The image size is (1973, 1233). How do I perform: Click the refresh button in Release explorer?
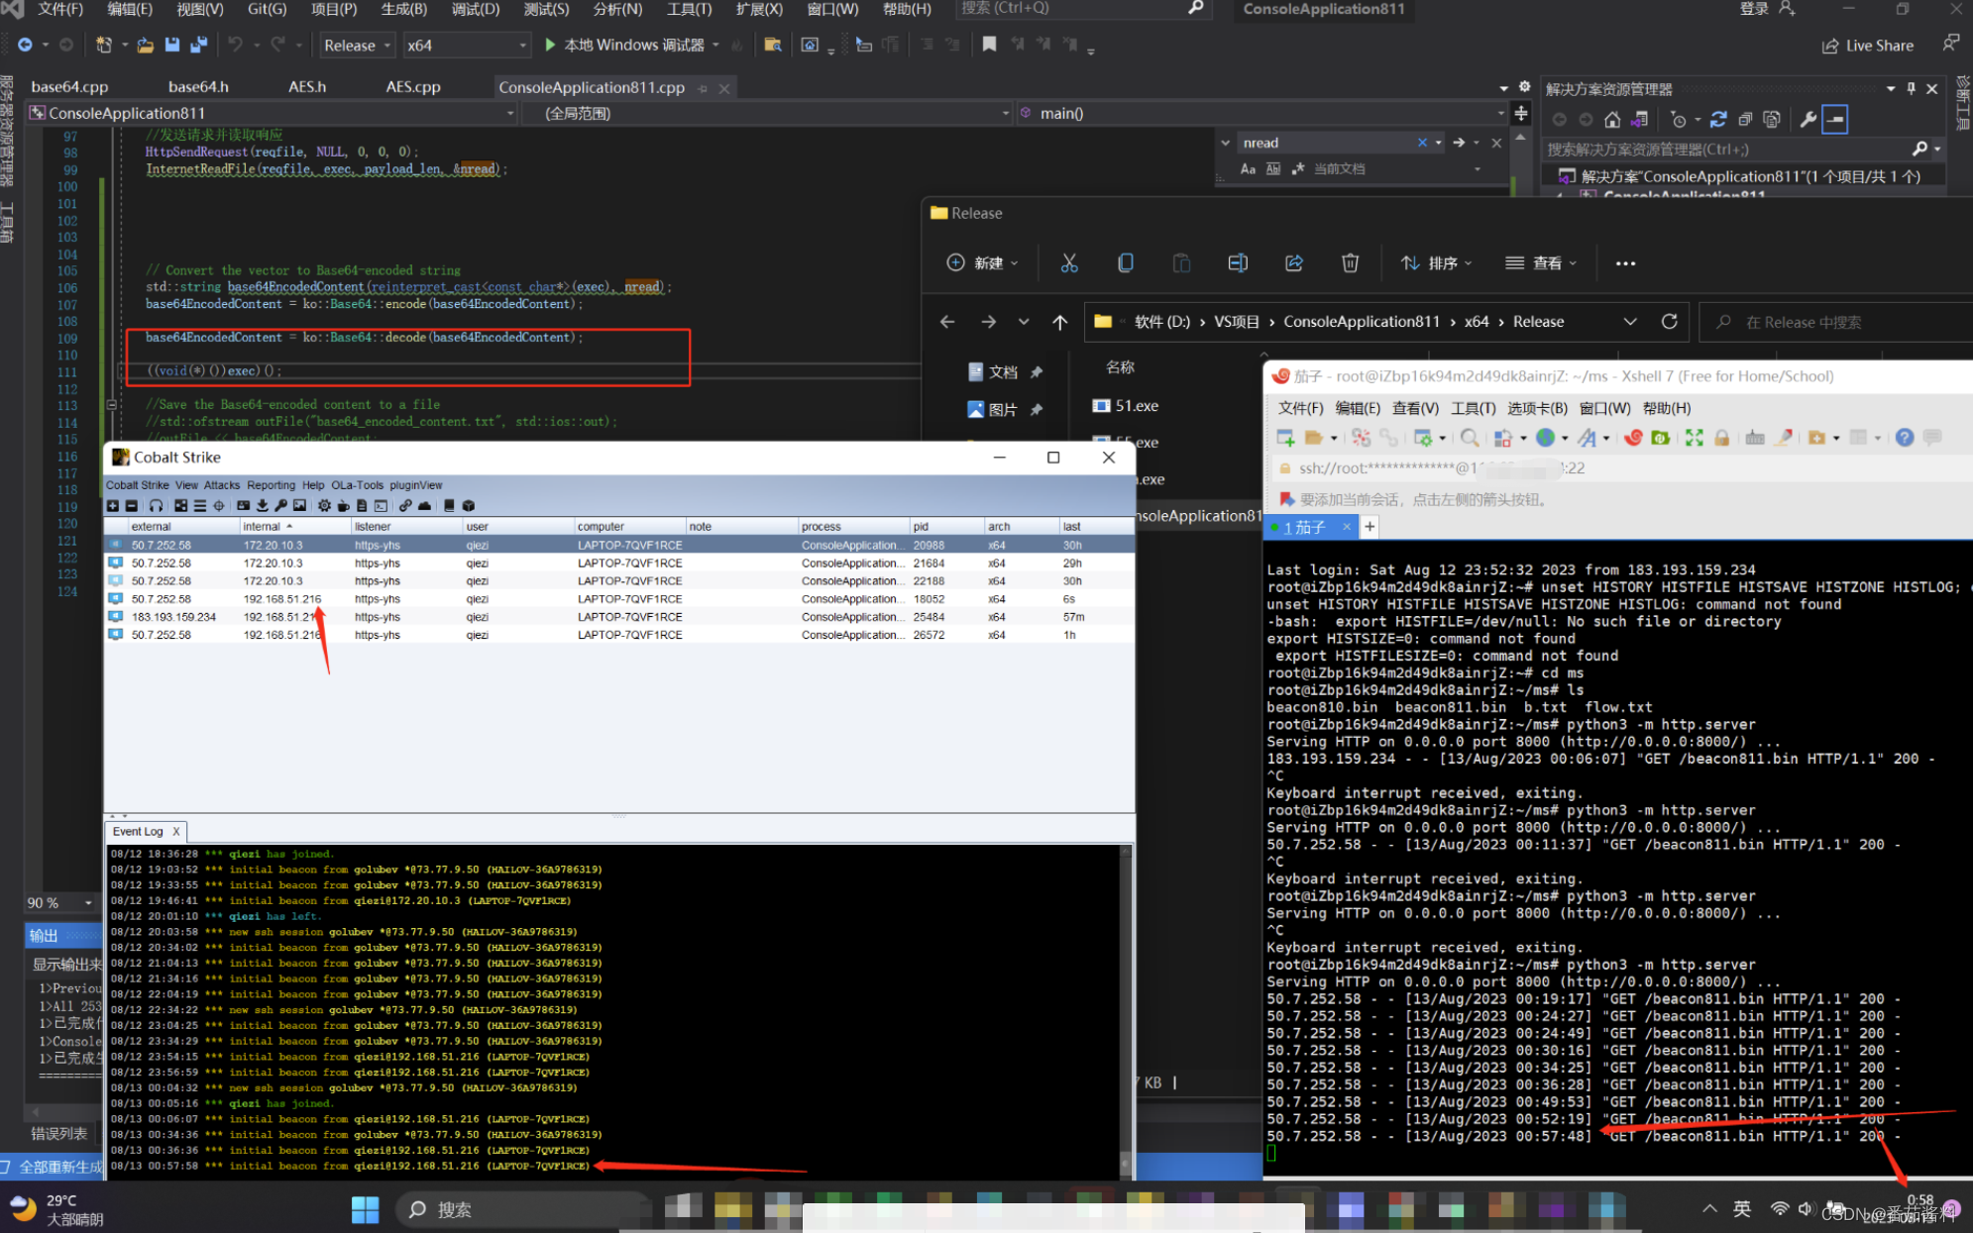(1669, 322)
